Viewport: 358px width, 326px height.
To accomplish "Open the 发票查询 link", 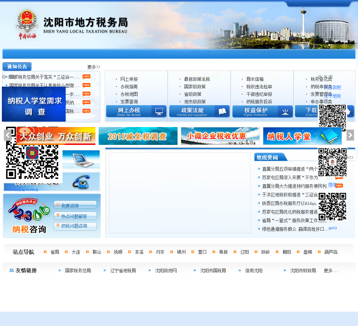I will click(129, 102).
